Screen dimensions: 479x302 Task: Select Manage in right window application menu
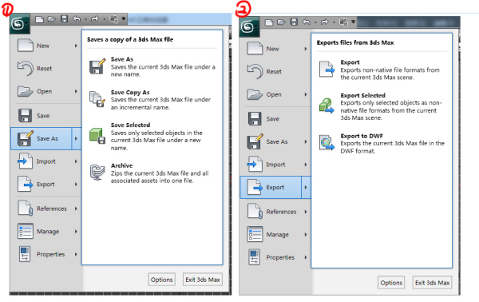click(276, 234)
